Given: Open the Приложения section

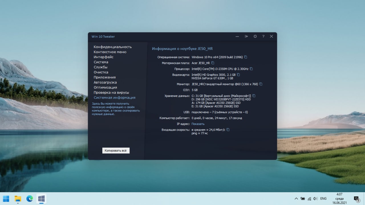Looking at the screenshot, I should click(105, 77).
